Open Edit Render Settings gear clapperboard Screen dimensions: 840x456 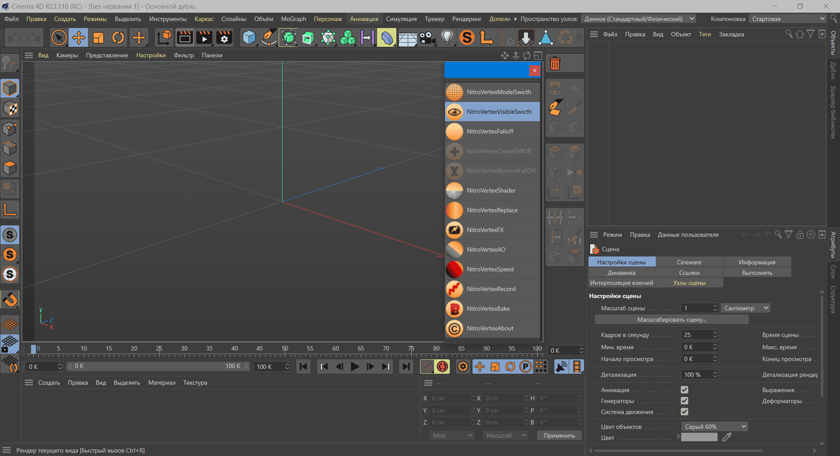224,38
